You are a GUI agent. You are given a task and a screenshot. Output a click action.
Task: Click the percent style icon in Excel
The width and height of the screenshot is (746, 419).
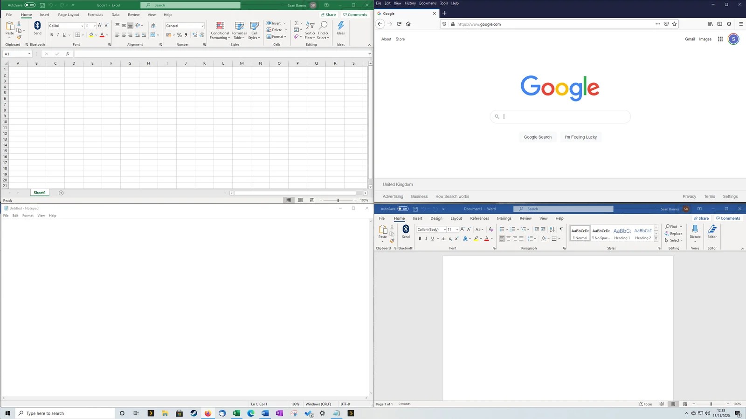click(x=180, y=35)
